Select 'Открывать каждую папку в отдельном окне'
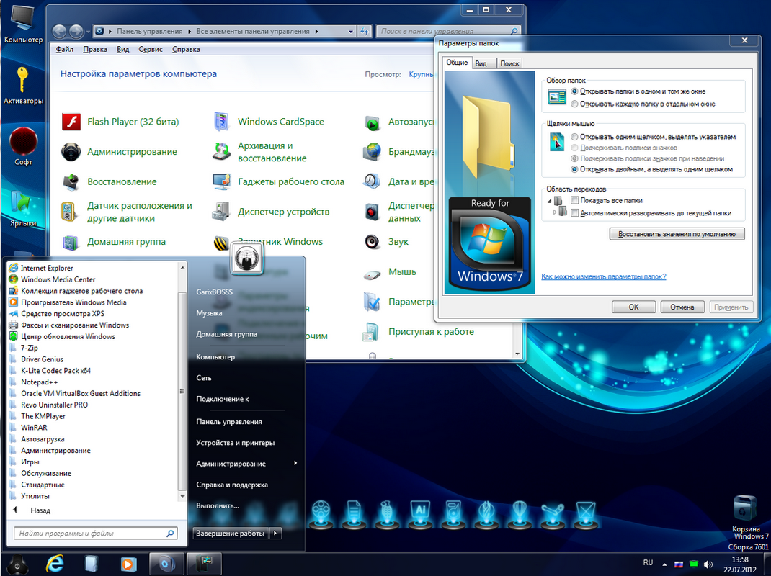This screenshot has height=576, width=771. tap(574, 104)
